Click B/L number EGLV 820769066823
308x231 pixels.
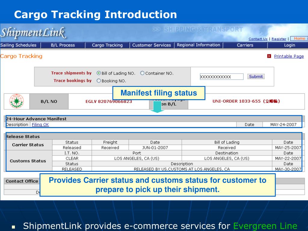[109, 102]
